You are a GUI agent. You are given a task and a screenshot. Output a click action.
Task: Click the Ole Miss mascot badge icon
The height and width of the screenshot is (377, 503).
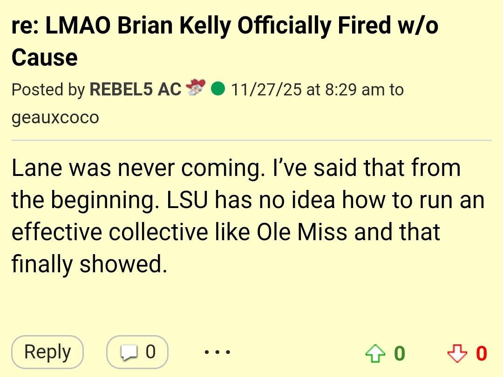(x=196, y=88)
